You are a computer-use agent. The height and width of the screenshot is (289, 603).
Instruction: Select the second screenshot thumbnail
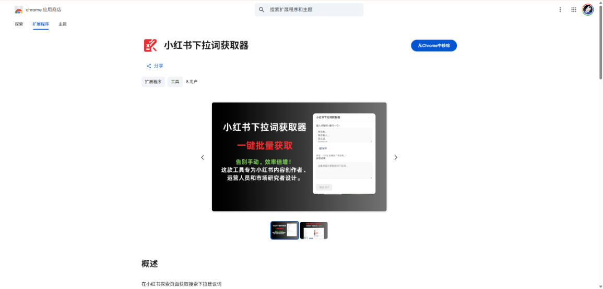pos(314,230)
